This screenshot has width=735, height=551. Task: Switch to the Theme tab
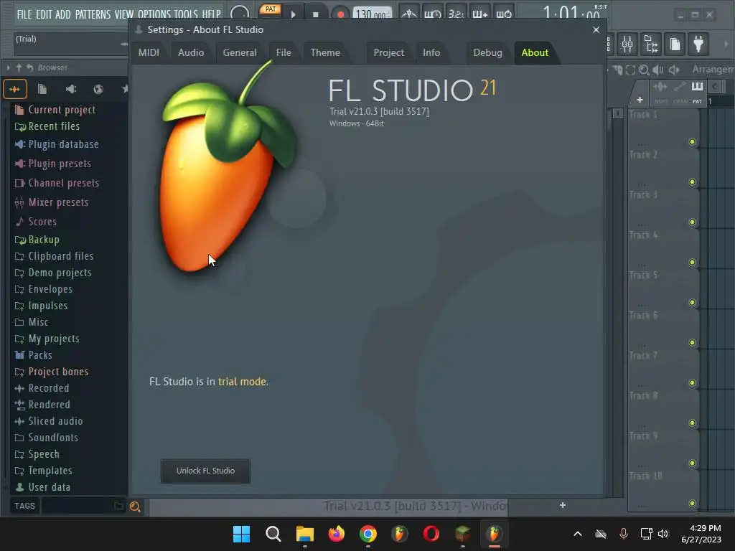[325, 52]
